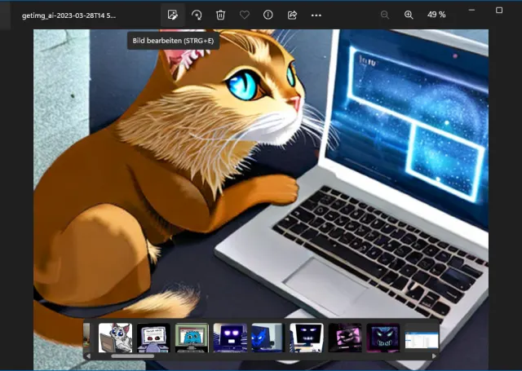This screenshot has height=371, width=522.
Task: Zoom in with the plus magnifier
Action: [x=409, y=15]
